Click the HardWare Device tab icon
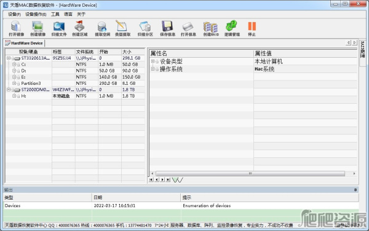Image resolution: width=369 pixels, height=231 pixels. click(x=8, y=43)
